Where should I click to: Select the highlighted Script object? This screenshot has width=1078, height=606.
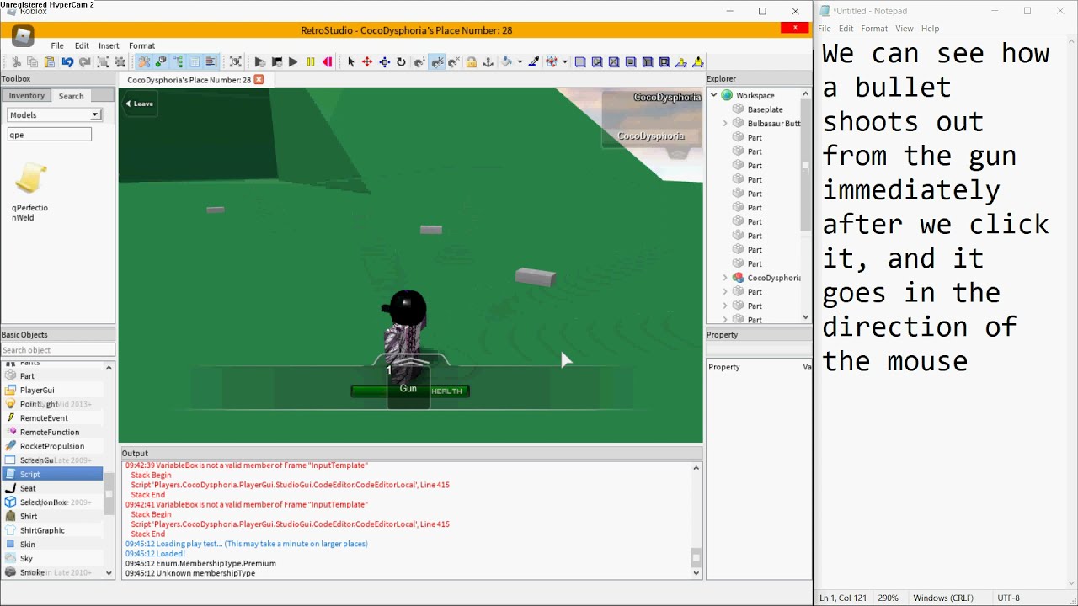point(51,474)
